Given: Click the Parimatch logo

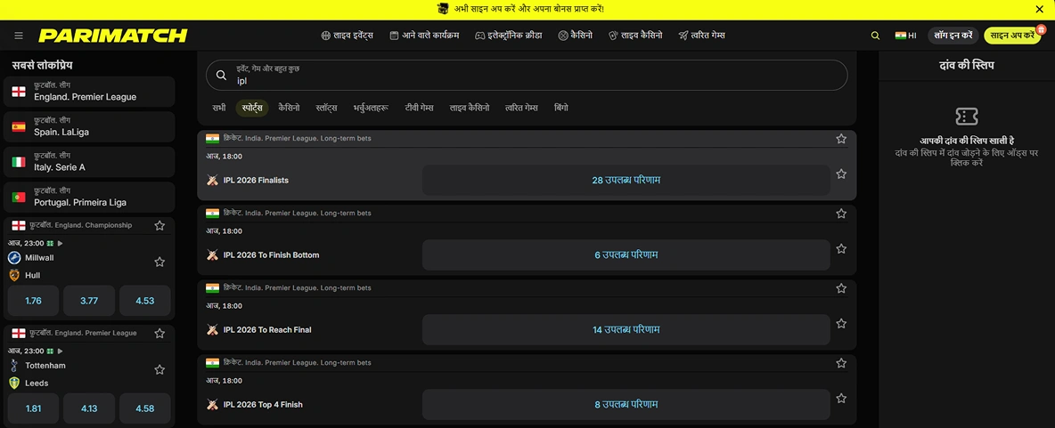Looking at the screenshot, I should (x=112, y=36).
